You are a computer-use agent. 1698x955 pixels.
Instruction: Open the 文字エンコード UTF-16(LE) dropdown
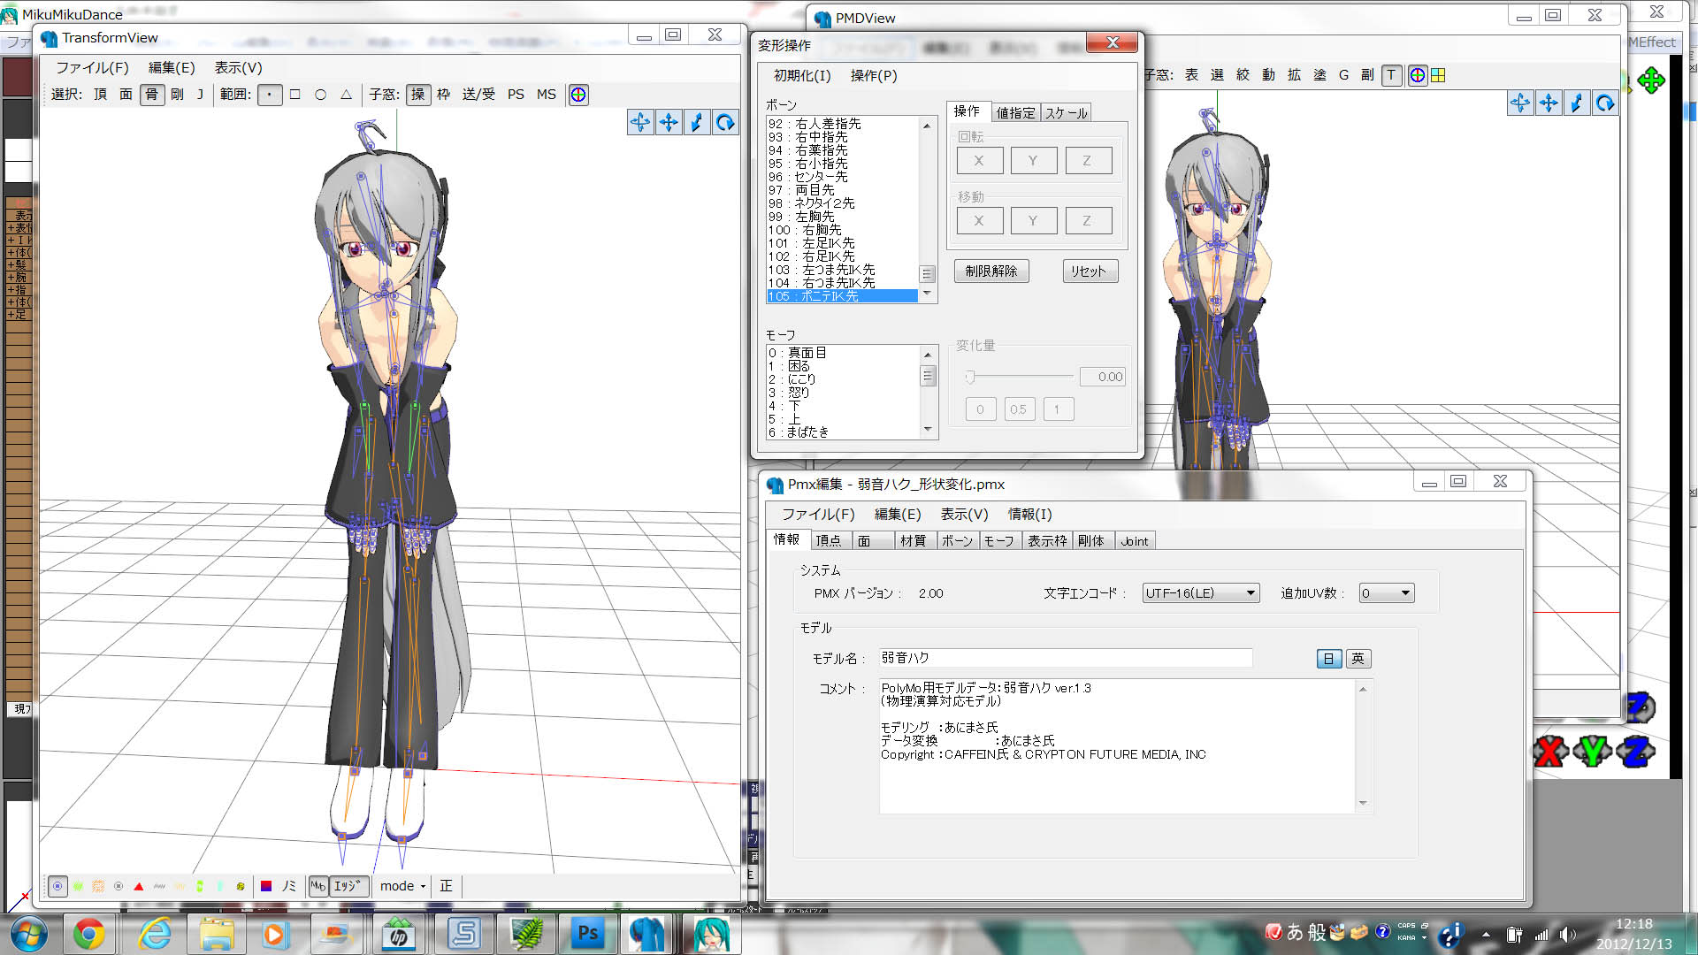pyautogui.click(x=1201, y=593)
